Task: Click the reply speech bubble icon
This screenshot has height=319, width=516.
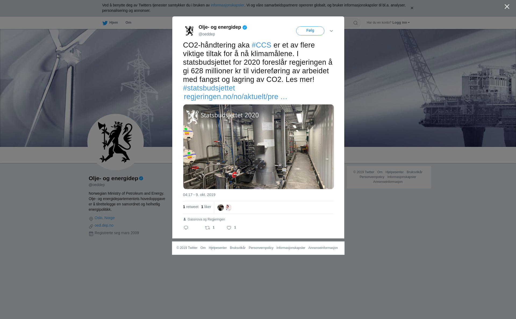Action: coord(186,228)
